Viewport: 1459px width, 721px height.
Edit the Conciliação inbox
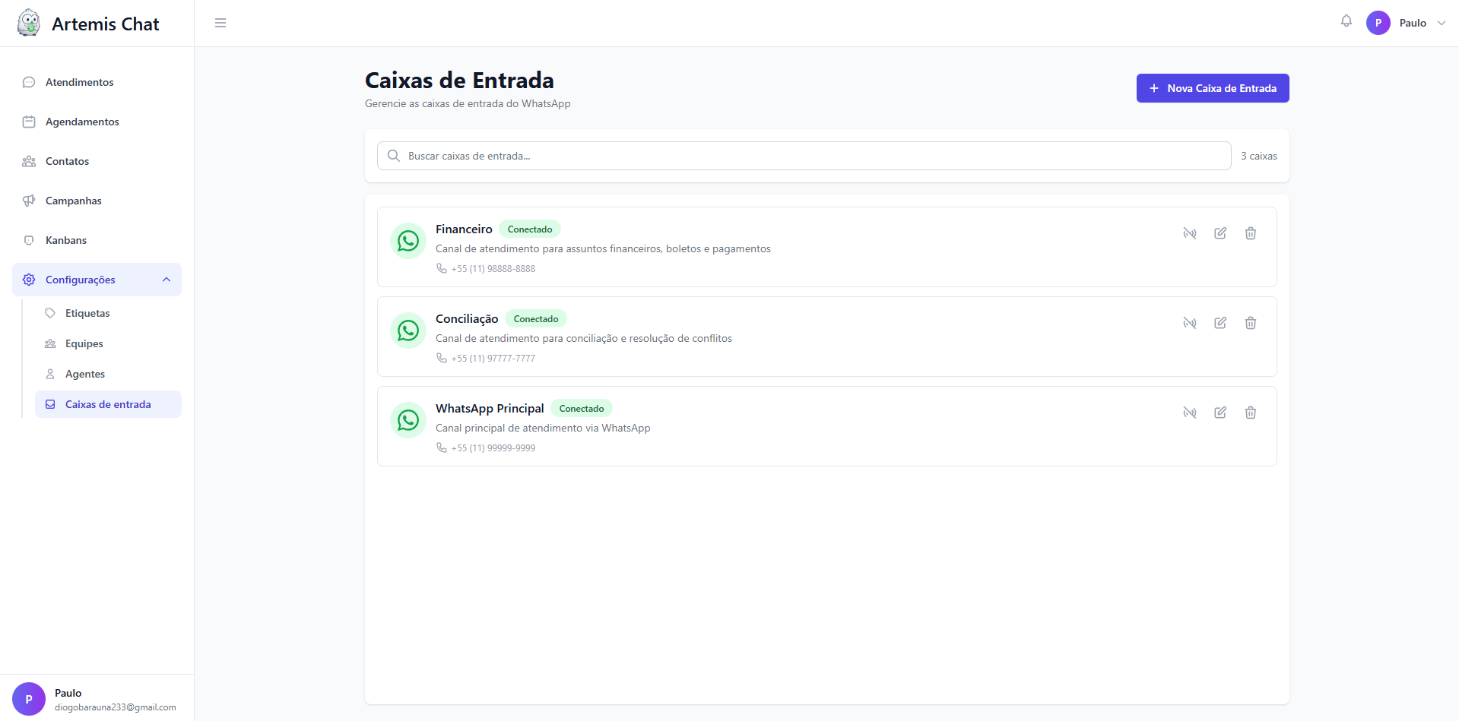point(1220,323)
